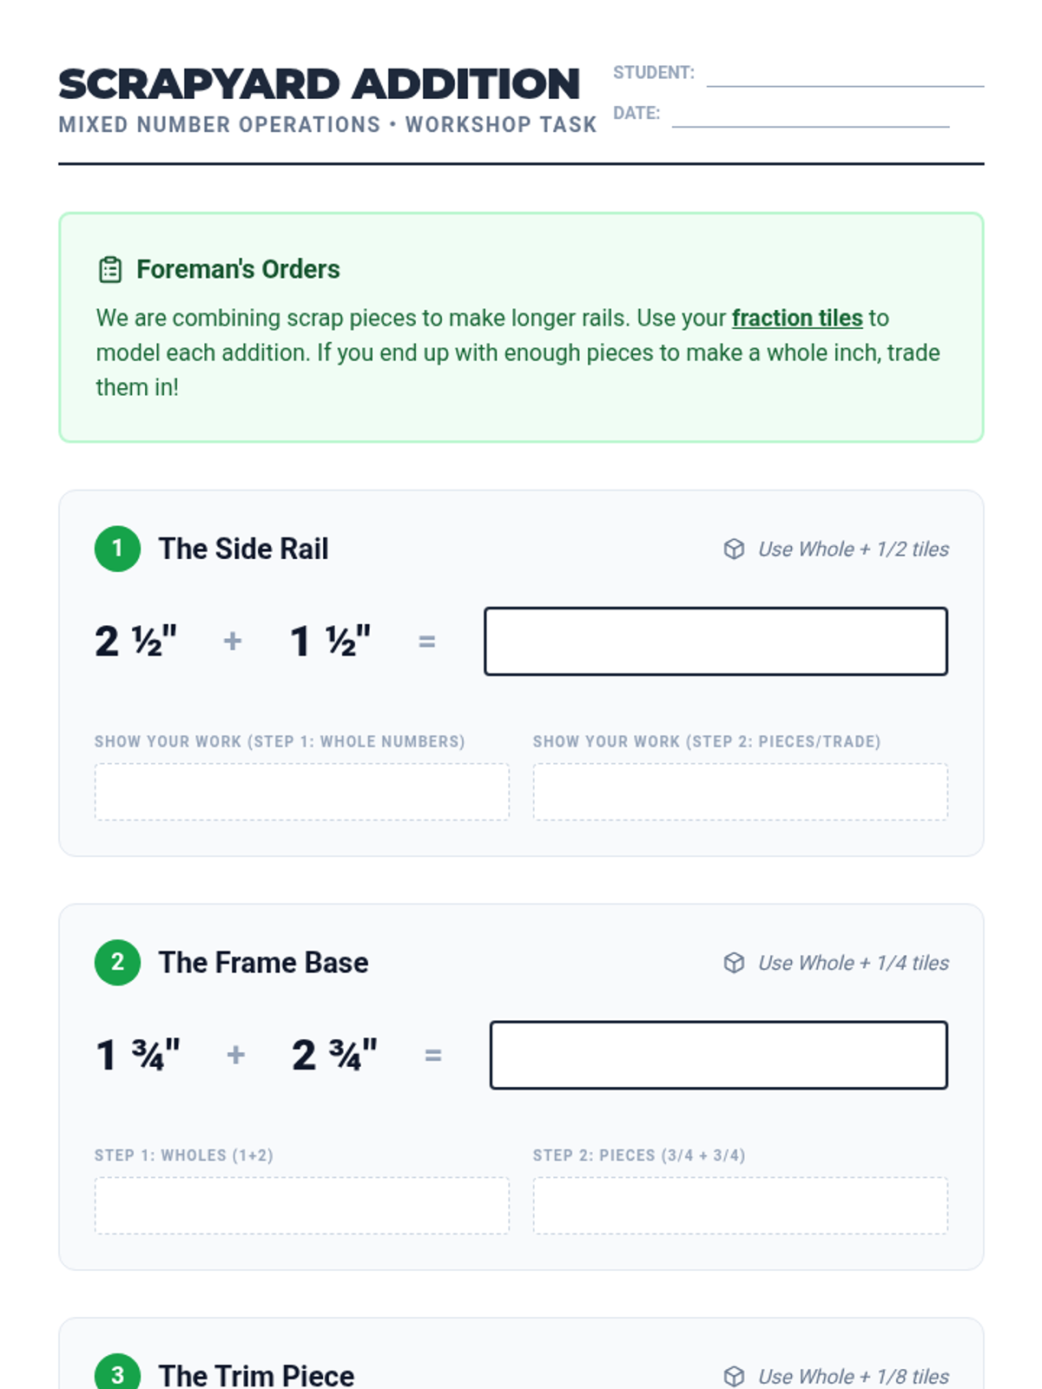Click the Side Rail answer box
The width and height of the screenshot is (1042, 1389).
click(716, 642)
